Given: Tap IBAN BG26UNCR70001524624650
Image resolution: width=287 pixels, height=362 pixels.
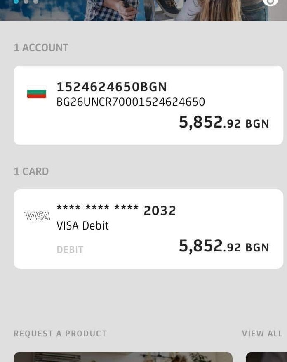Looking at the screenshot, I should point(131,102).
